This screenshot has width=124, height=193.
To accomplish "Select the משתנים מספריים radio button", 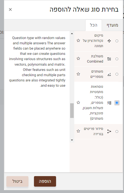I will point(117,74).
